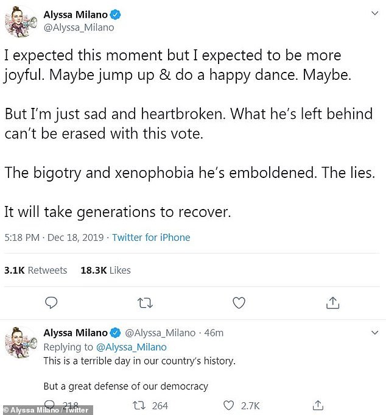Viewport: 386px width, 415px height.
Task: Open the main tweet's options chevron
Action: [x=375, y=13]
